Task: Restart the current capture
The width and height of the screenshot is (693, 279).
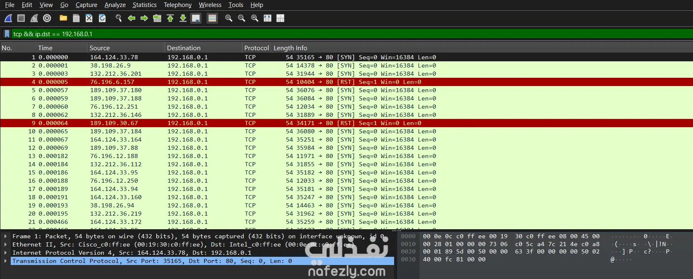Action: [x=34, y=18]
